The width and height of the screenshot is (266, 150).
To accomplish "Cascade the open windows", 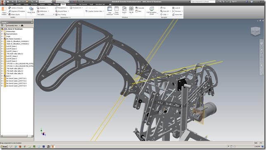I will [140, 8].
